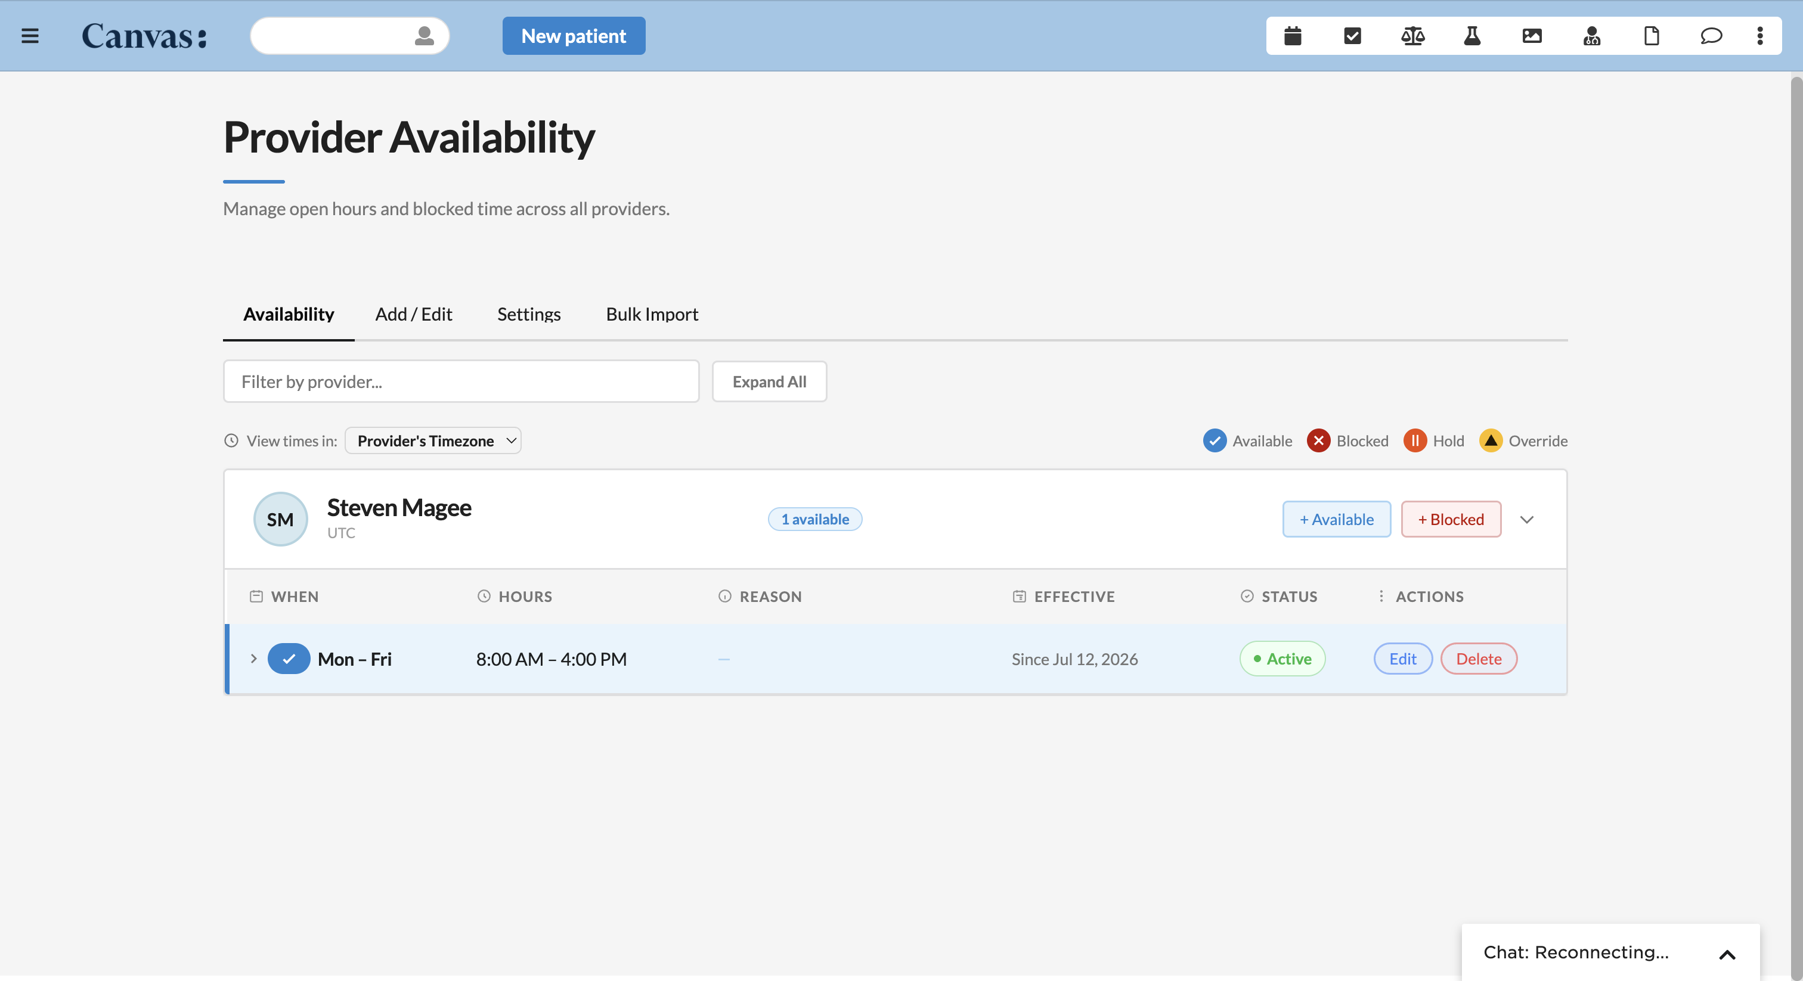The height and width of the screenshot is (981, 1803).
Task: Click the New patient button
Action: point(574,36)
